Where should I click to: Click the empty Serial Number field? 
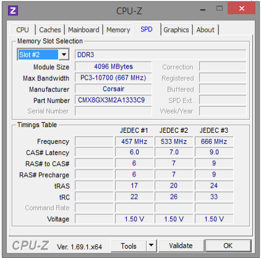[113, 111]
